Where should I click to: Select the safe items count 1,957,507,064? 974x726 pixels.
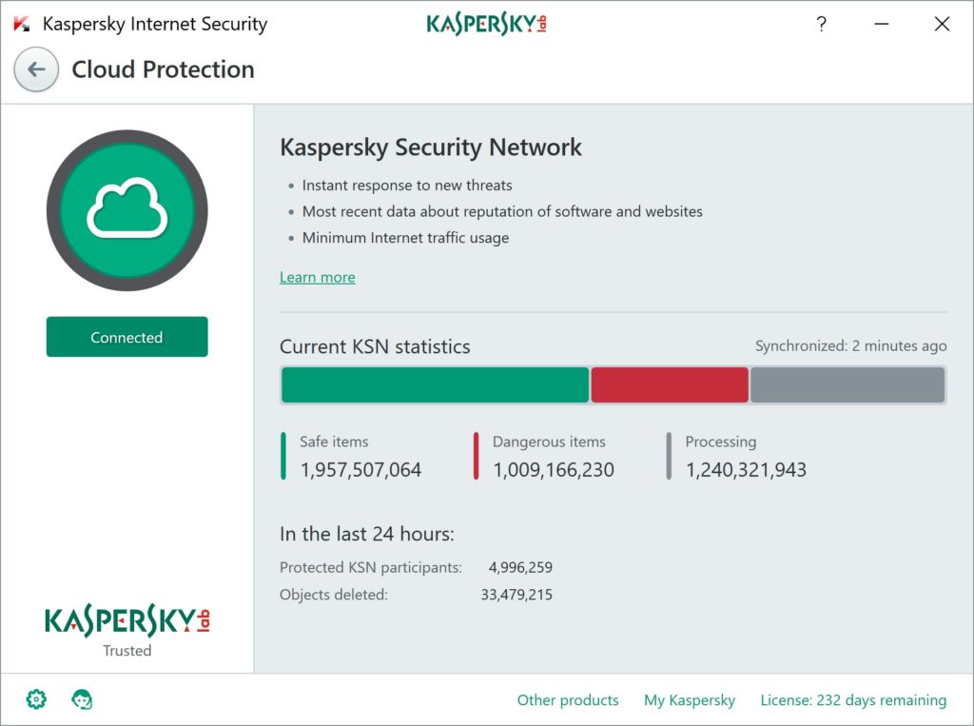[x=360, y=470]
